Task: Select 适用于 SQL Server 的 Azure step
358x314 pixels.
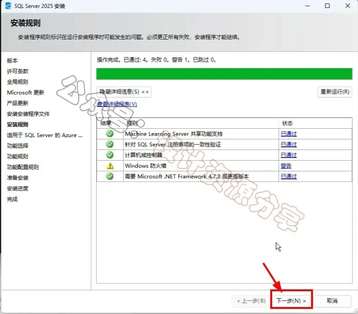Action: (x=45, y=135)
